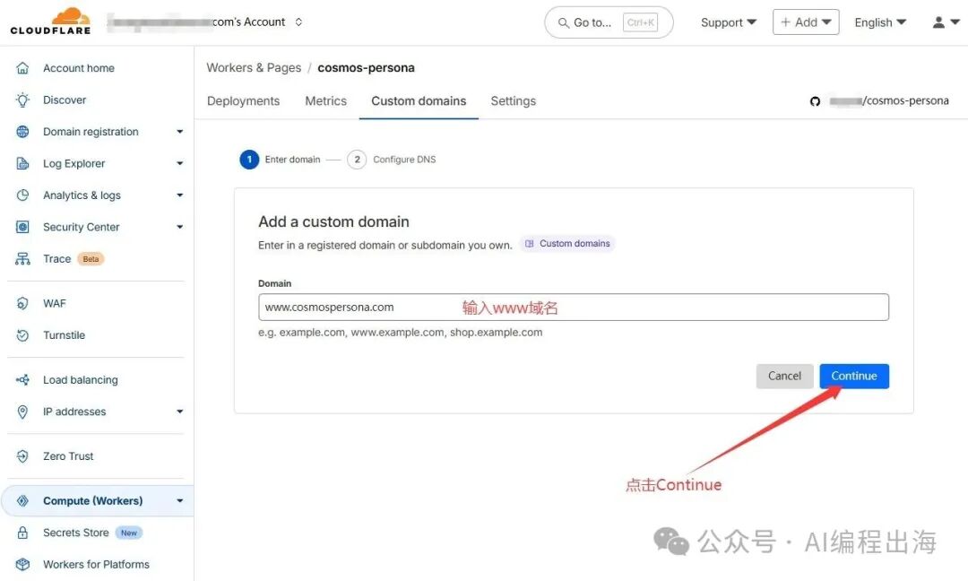Open the user profile icon menu
The width and height of the screenshot is (968, 581).
(946, 22)
